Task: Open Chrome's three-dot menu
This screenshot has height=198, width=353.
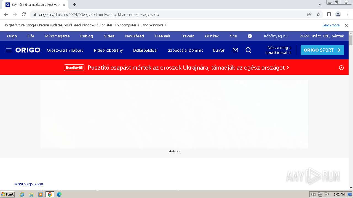Action: (347, 14)
